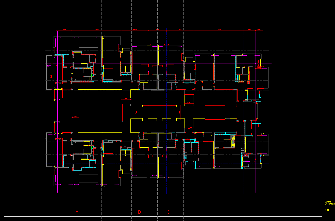Select white rectangle in upper-left unit
The image size is (335, 221).
(x=88, y=44)
